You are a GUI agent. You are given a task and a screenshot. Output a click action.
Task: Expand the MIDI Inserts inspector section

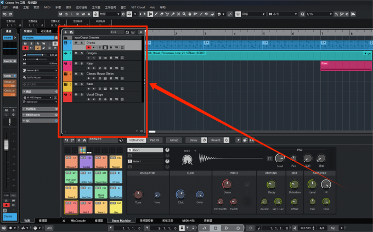pos(39,115)
